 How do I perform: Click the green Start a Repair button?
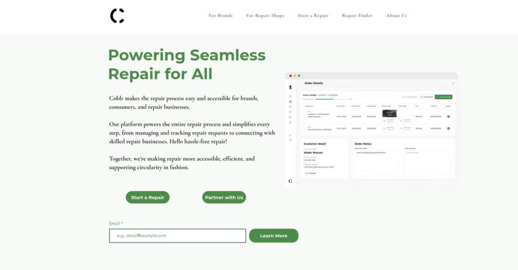click(148, 197)
